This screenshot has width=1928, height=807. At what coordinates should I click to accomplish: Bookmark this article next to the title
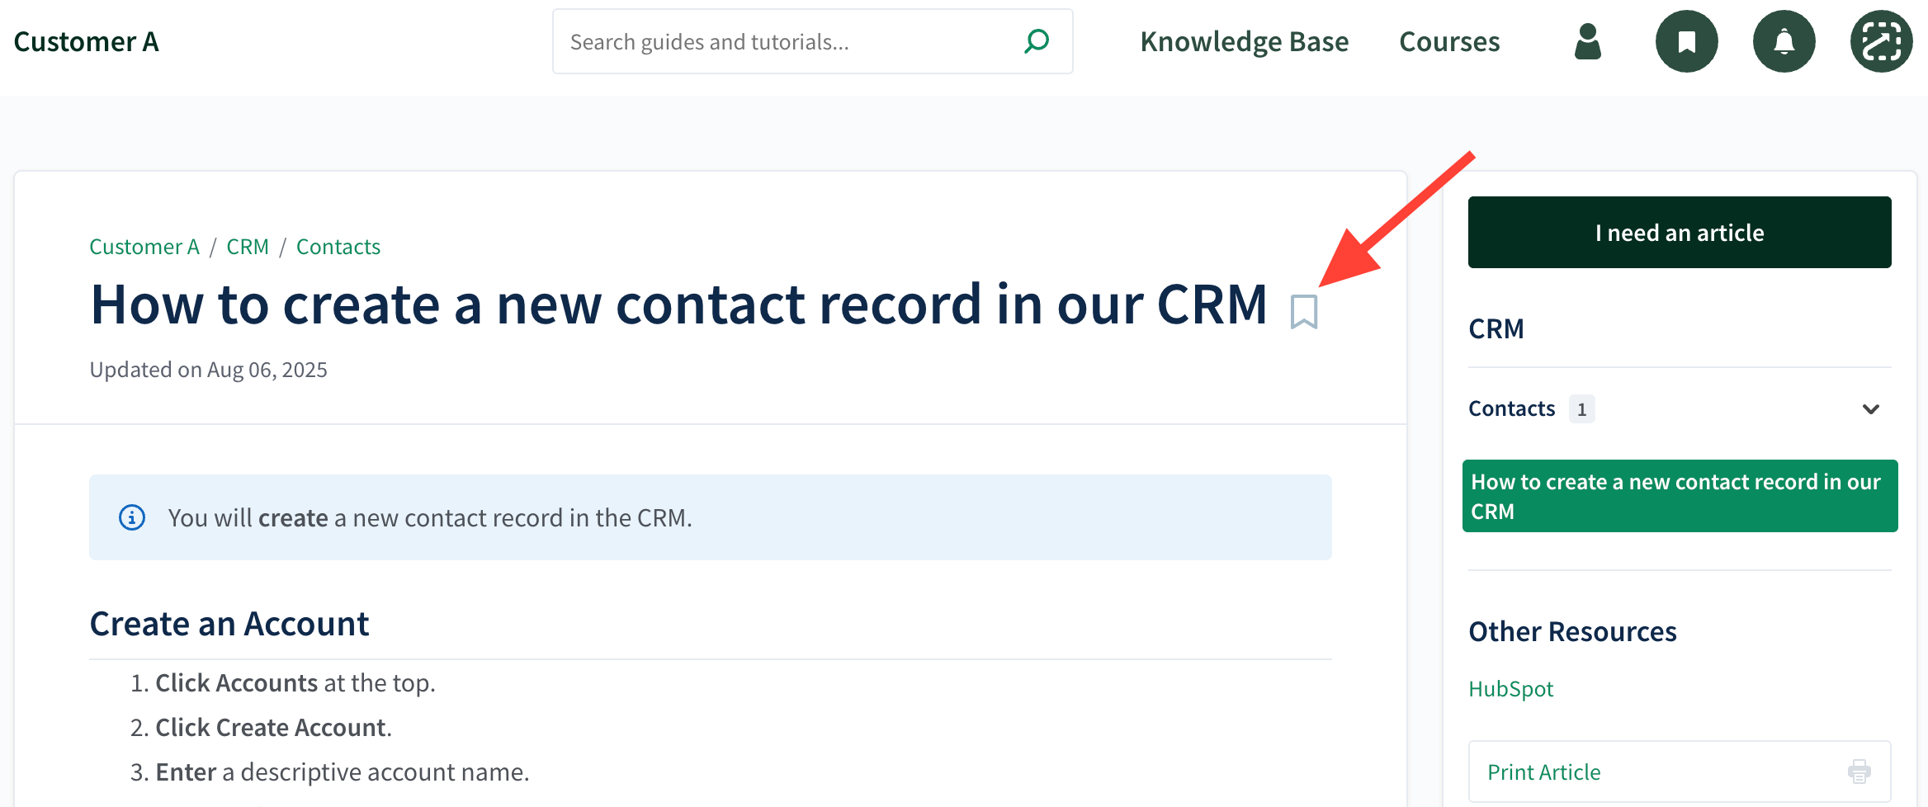1304,312
